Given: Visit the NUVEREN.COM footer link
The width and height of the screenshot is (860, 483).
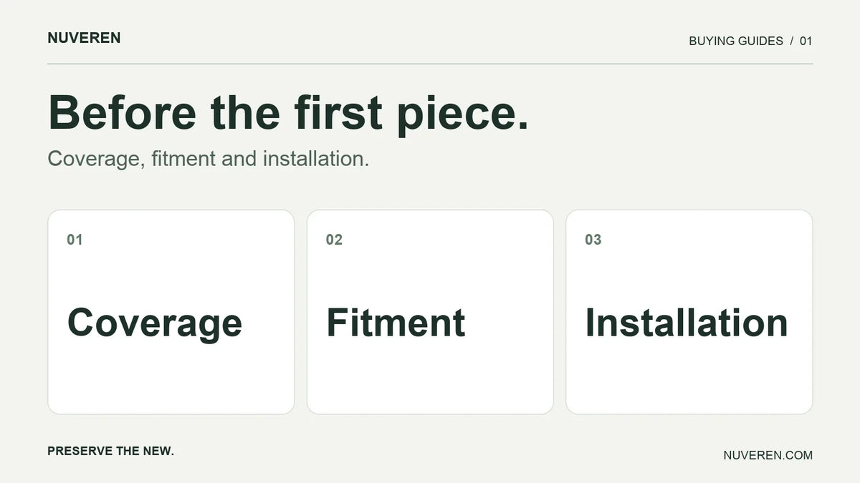Looking at the screenshot, I should tap(768, 455).
